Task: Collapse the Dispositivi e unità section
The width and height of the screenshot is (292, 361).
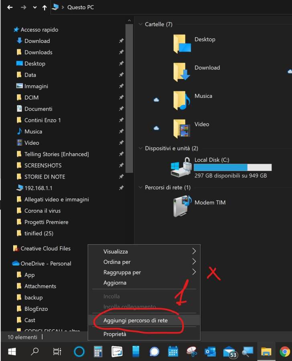Action: (x=140, y=148)
